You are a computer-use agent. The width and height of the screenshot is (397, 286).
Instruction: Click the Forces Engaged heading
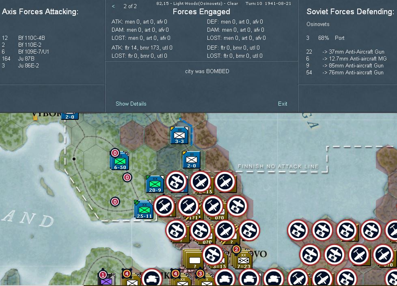201,12
